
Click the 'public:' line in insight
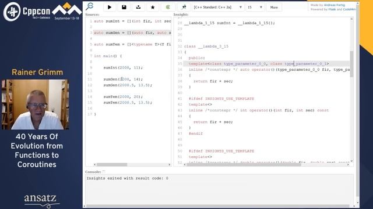pyautogui.click(x=196, y=58)
